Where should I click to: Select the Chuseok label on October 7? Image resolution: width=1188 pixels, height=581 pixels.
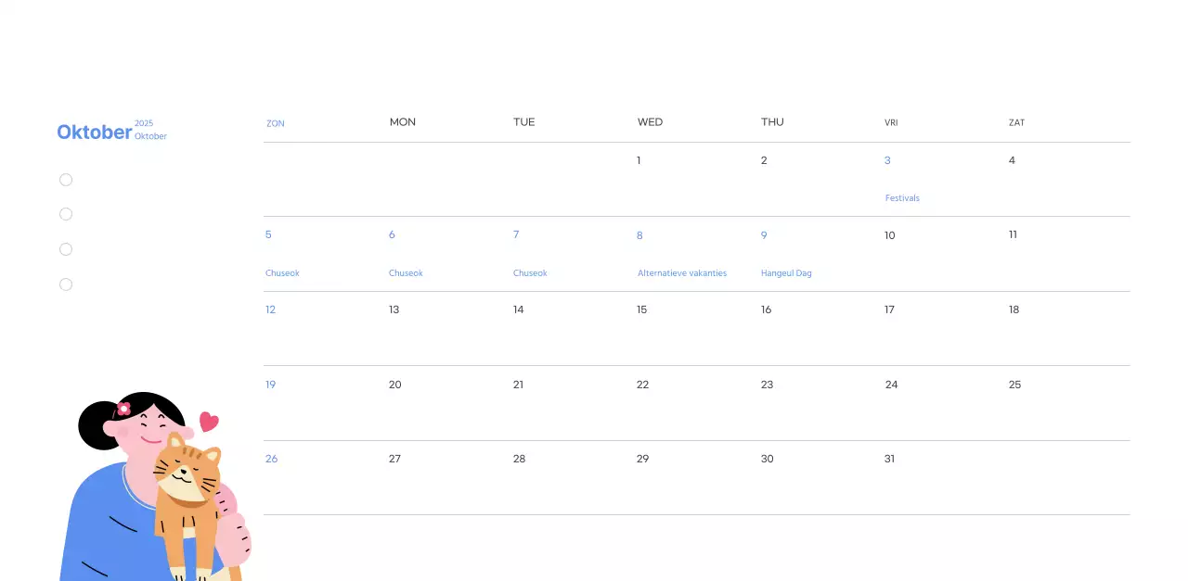530,272
